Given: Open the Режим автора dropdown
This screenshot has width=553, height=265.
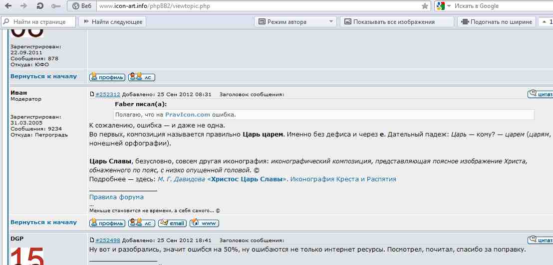Looking at the screenshot, I should (295, 22).
